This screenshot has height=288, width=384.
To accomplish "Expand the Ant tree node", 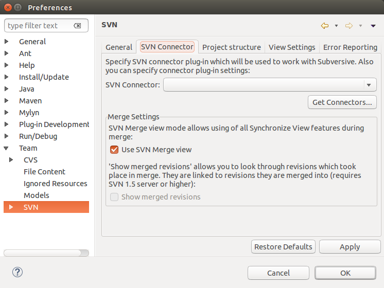I will point(7,53).
